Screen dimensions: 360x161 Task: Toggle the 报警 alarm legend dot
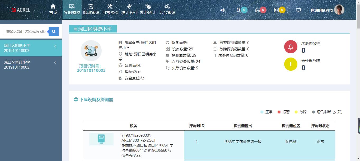(279, 112)
